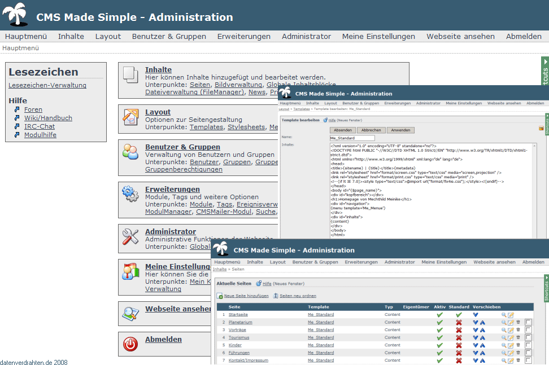The height and width of the screenshot is (365, 549).
Task: Toggle the green Aktiv check for Kinder
Action: click(440, 345)
